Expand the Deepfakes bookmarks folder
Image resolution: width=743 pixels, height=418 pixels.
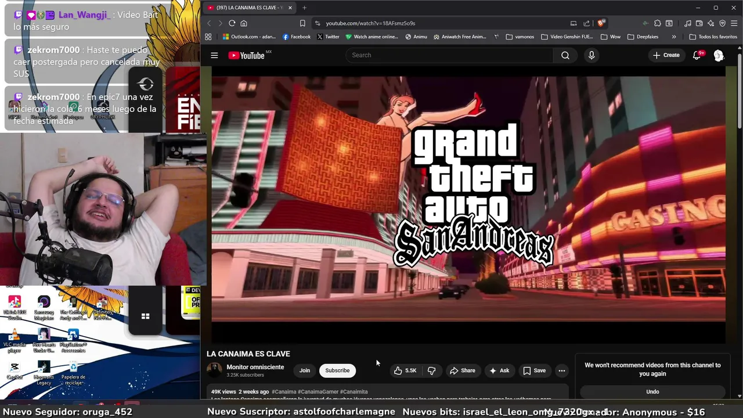pos(643,37)
